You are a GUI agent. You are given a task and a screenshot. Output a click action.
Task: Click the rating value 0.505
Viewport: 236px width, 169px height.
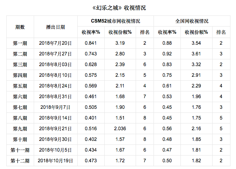coord(91,107)
